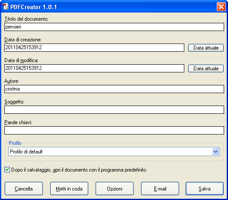Click the E-mail button
This screenshot has width=228, height=200.
[x=160, y=189]
